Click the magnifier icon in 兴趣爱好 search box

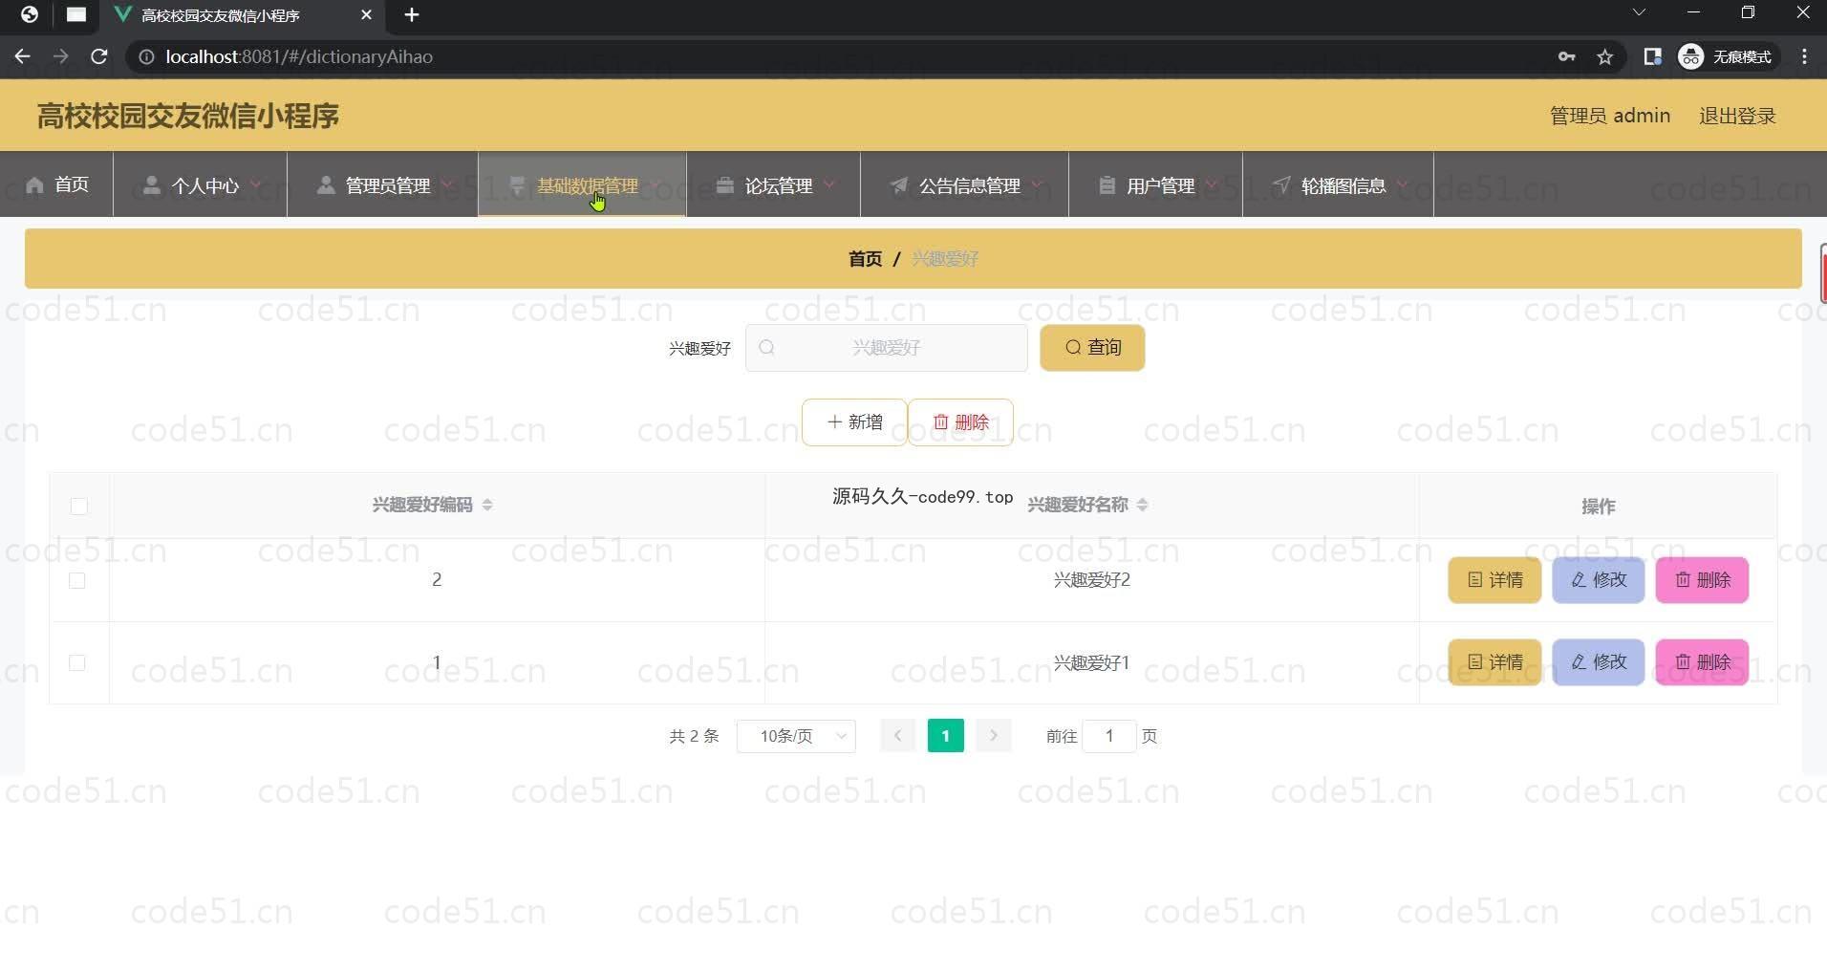coord(766,347)
